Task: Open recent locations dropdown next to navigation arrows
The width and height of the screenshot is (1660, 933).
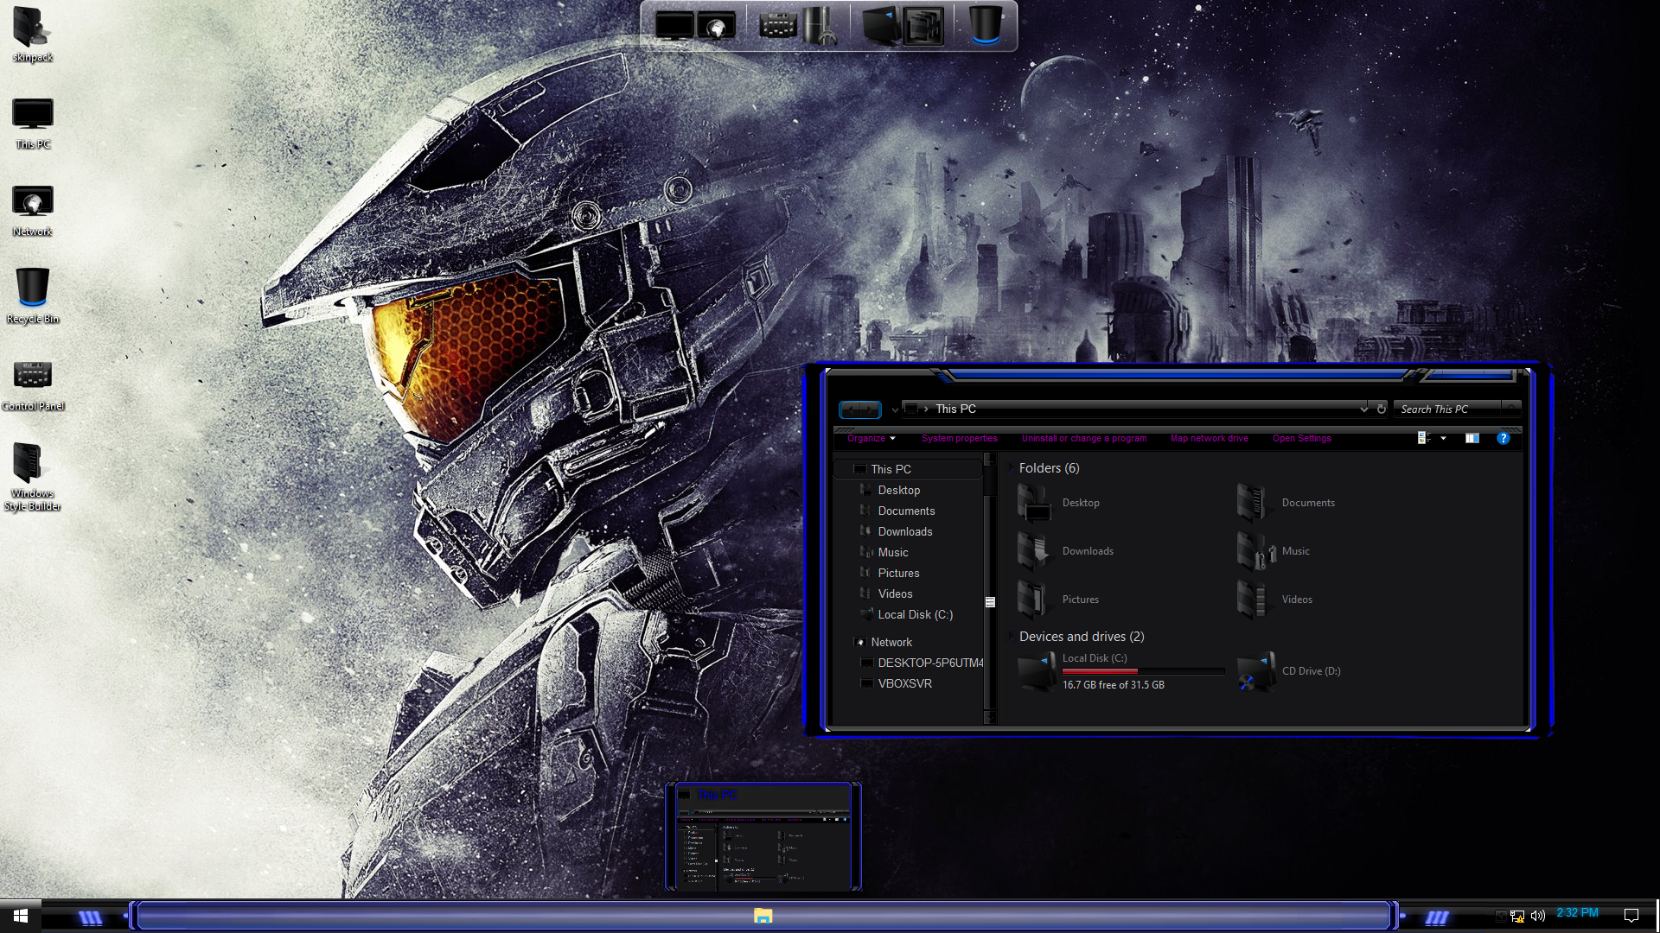Action: tap(895, 409)
